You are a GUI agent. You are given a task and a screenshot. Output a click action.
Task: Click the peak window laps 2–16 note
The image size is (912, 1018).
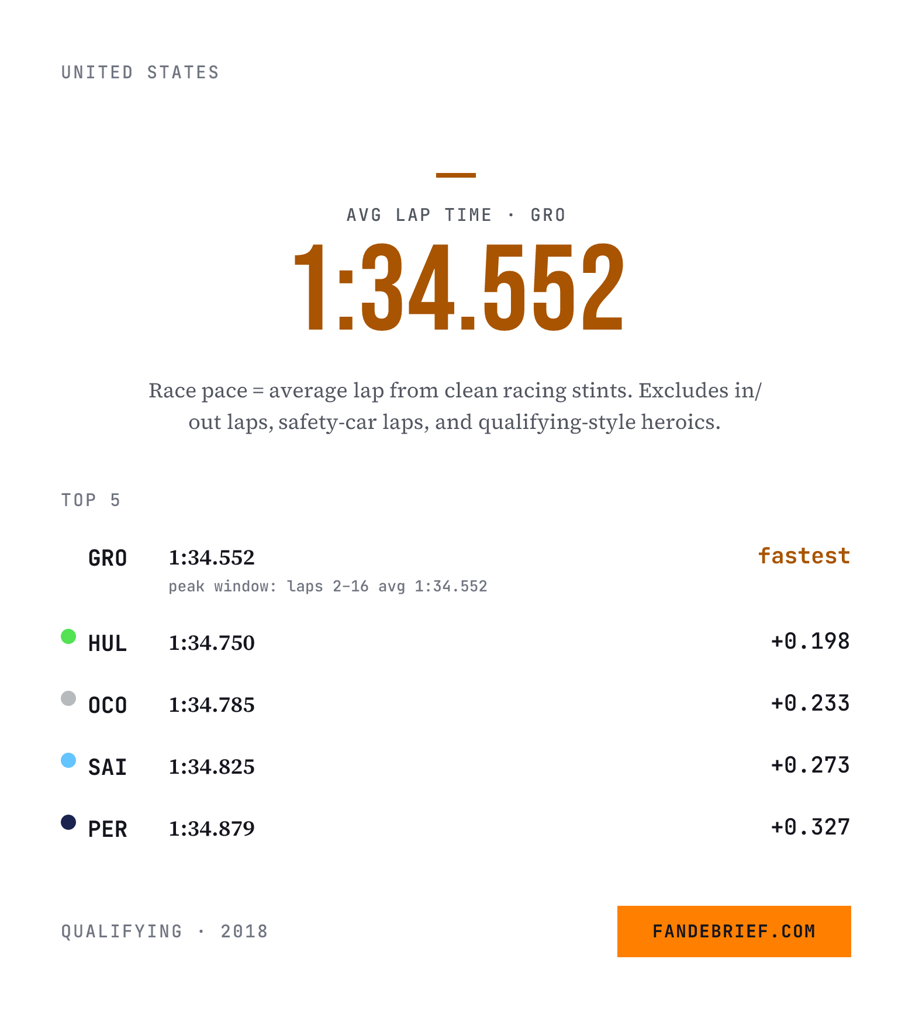328,587
